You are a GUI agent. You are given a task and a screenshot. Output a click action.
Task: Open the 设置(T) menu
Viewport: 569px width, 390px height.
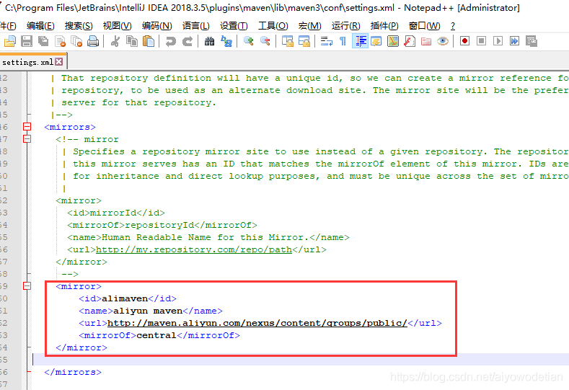pyautogui.click(x=234, y=26)
